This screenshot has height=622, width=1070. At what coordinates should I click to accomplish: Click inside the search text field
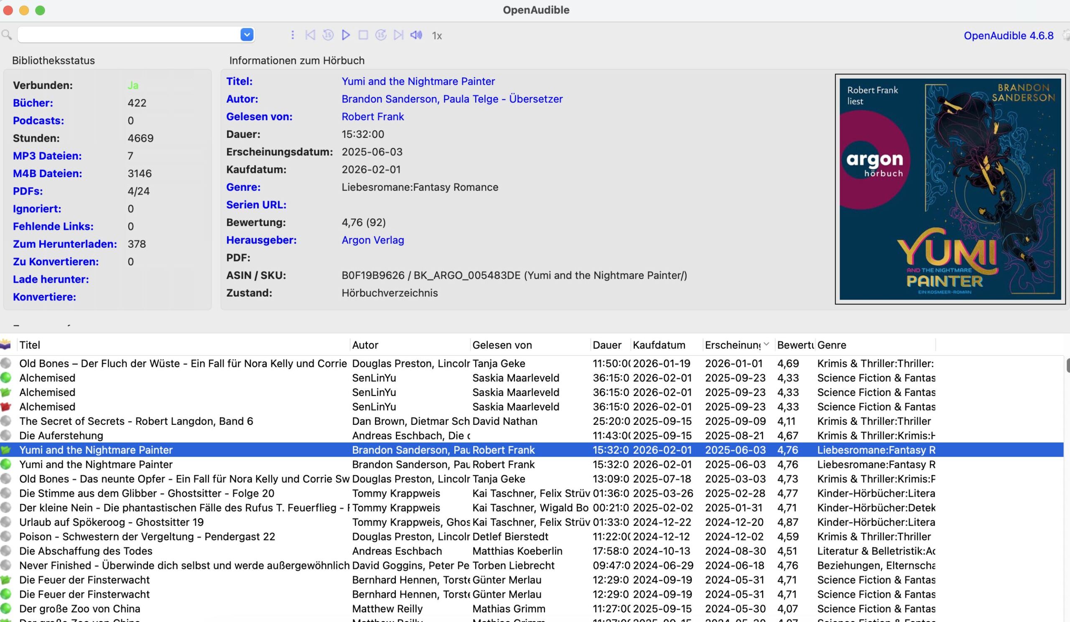click(x=127, y=35)
